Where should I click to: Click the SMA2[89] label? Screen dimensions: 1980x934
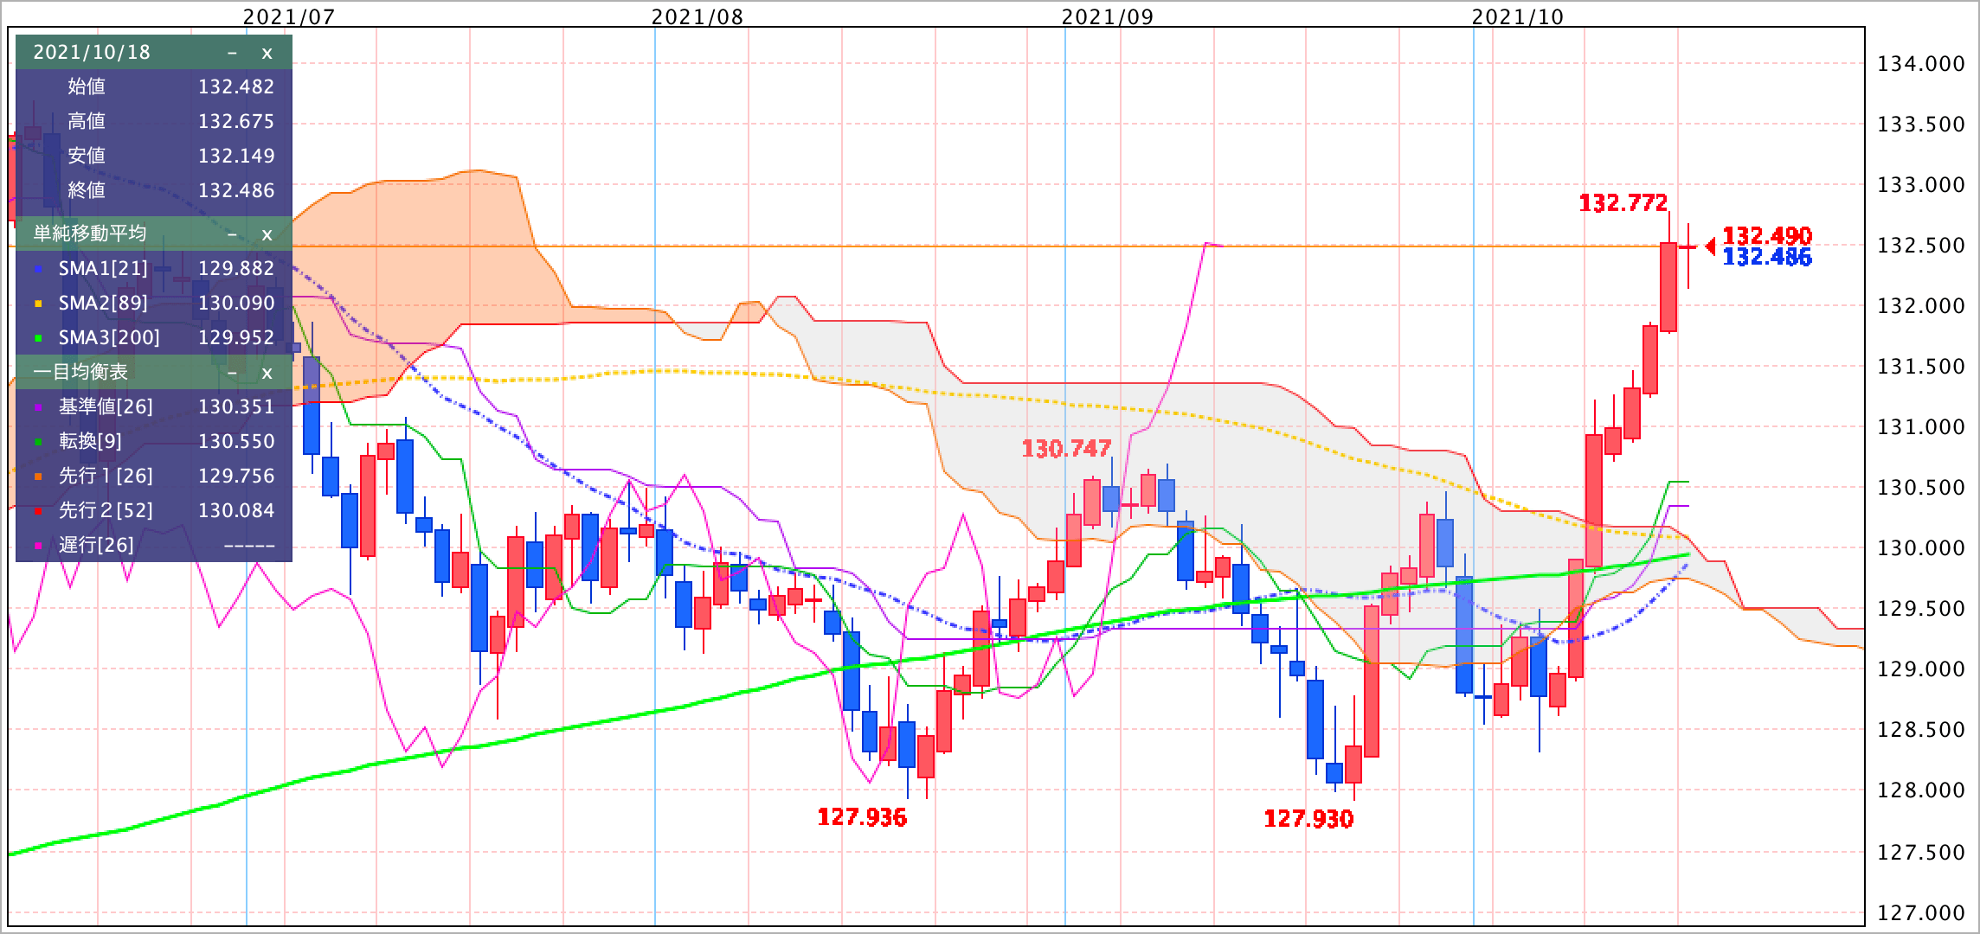(103, 304)
